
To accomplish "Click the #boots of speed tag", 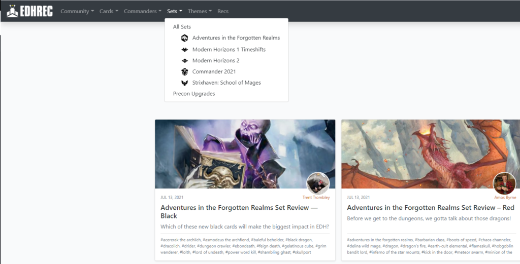I will click(x=461, y=240).
